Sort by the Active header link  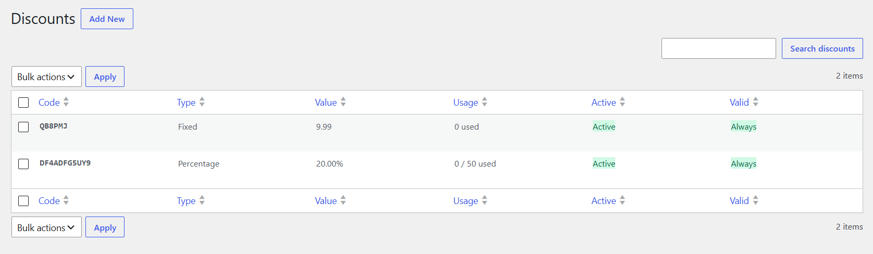pos(604,103)
